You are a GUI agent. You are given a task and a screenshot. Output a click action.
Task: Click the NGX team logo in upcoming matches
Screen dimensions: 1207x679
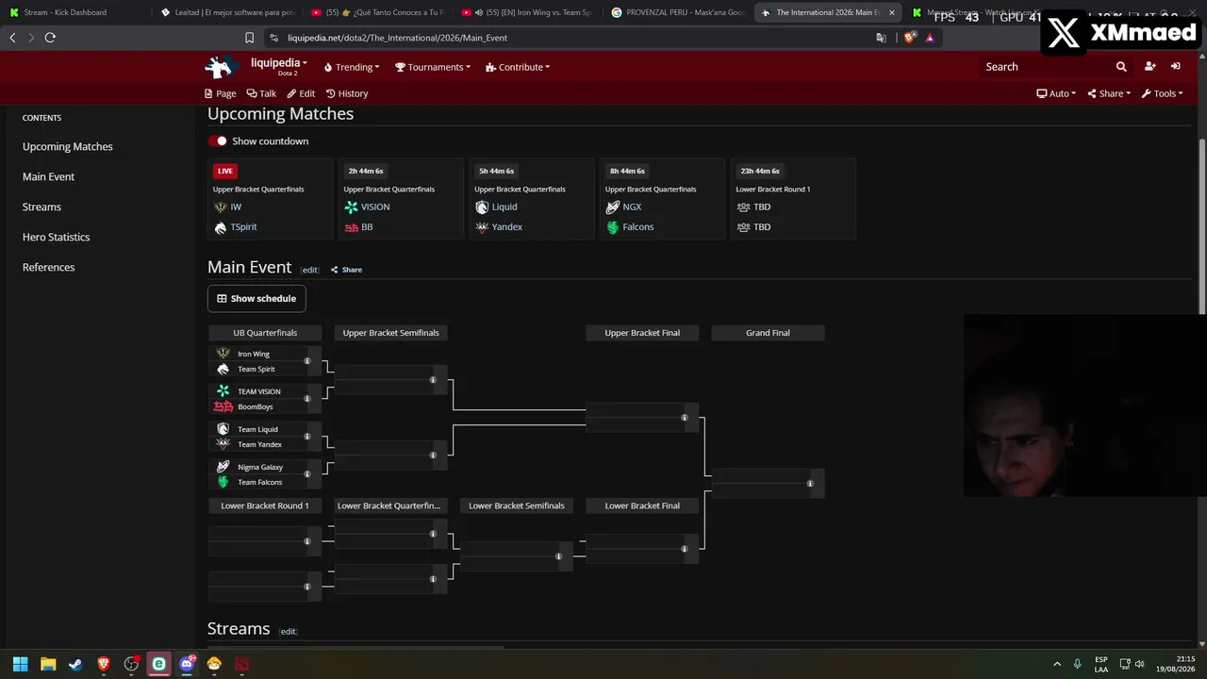point(612,207)
